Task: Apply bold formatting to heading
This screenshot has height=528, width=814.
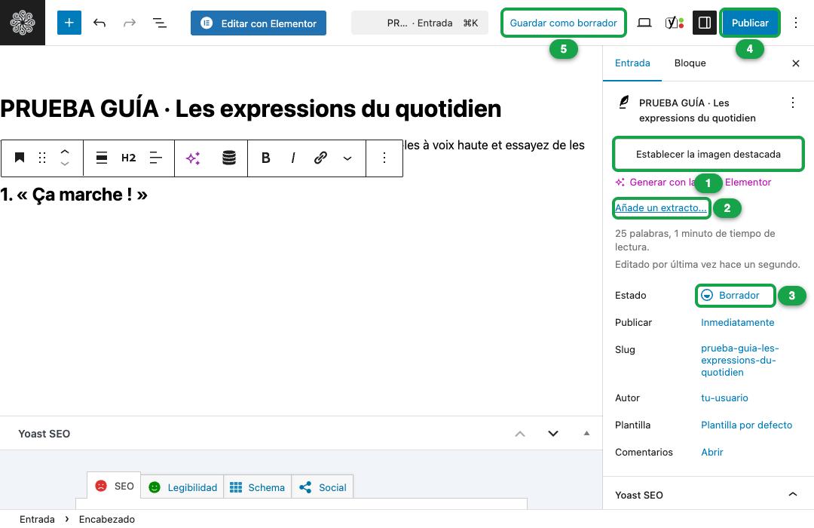Action: 265,158
